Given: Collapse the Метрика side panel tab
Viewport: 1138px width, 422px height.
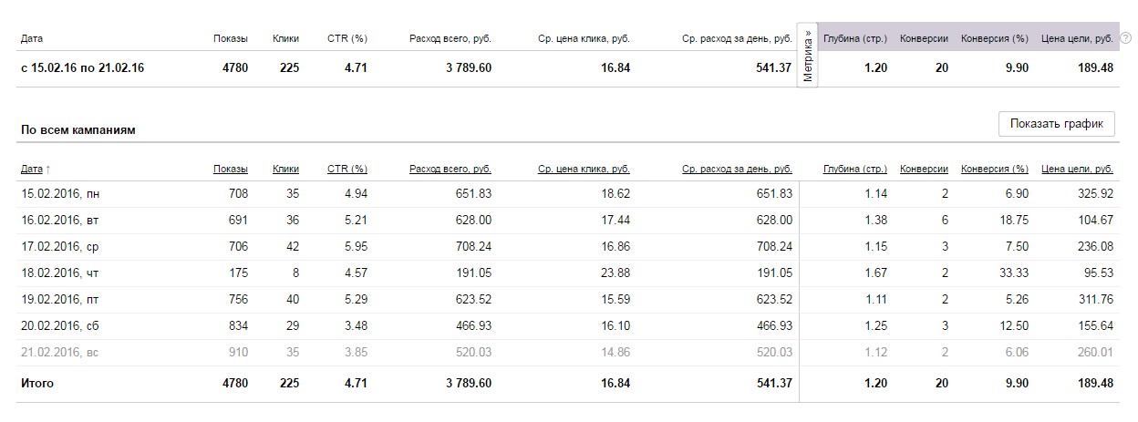Looking at the screenshot, I should (x=808, y=55).
